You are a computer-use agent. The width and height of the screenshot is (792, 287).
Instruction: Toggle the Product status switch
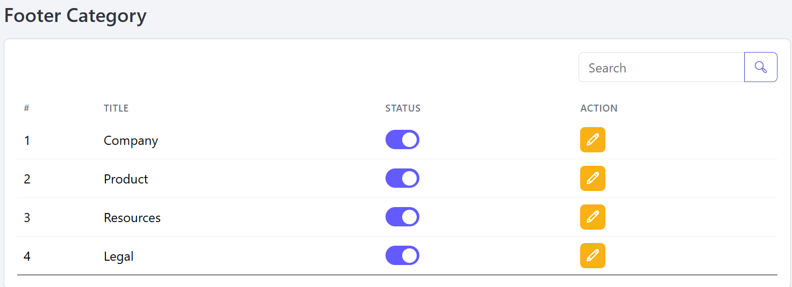(402, 178)
